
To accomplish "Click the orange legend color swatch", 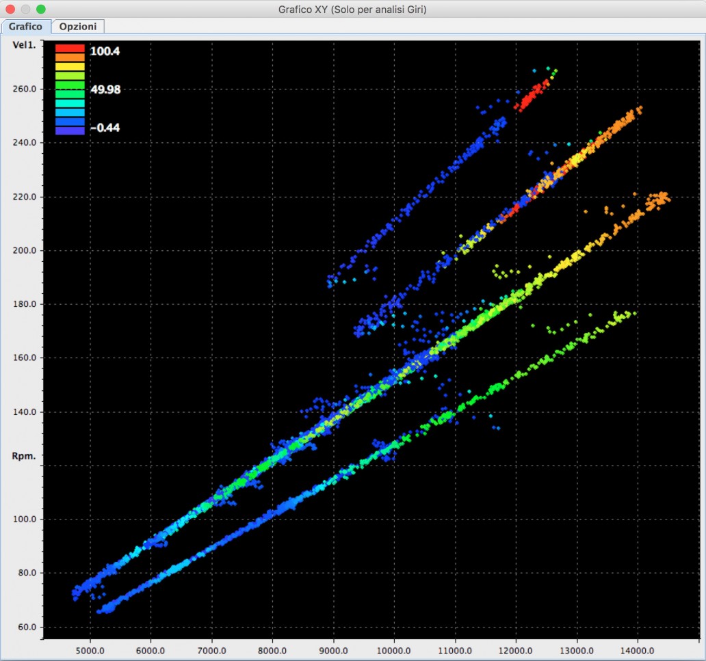I will tap(70, 58).
